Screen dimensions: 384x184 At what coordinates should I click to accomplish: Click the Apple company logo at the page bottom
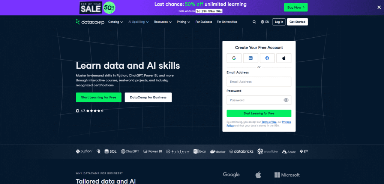(258, 175)
